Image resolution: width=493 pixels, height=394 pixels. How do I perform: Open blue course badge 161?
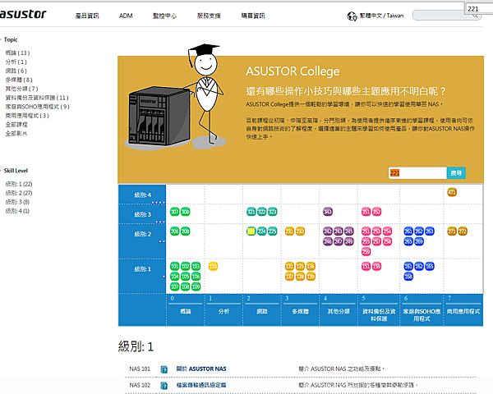click(408, 267)
